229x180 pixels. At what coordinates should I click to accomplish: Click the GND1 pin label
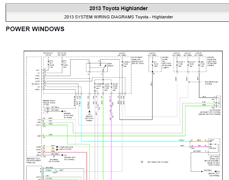pyautogui.click(x=37, y=78)
